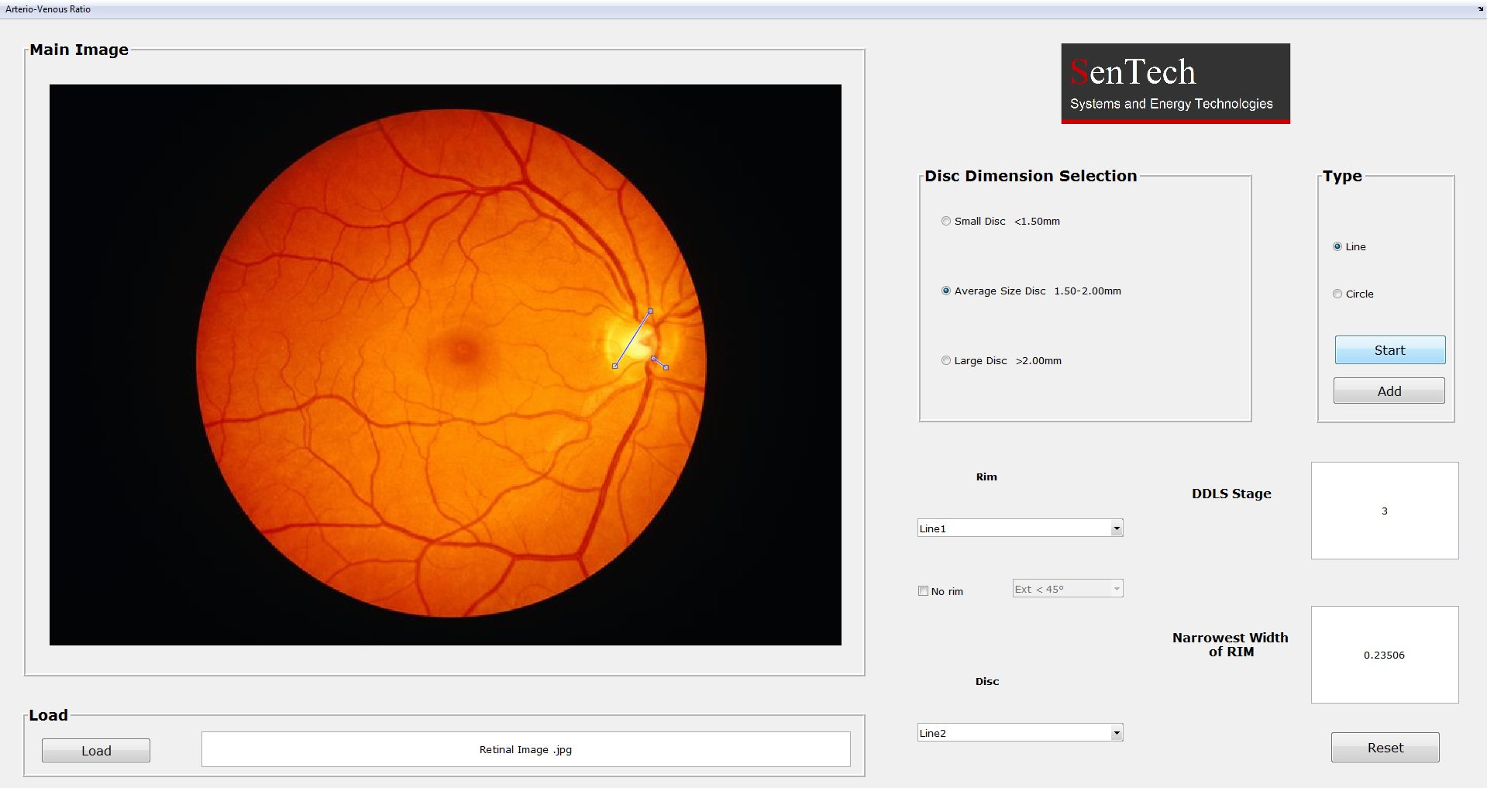Click the Retinal Image .jpg filename field
Screen dimensions: 1487x788
coord(525,749)
